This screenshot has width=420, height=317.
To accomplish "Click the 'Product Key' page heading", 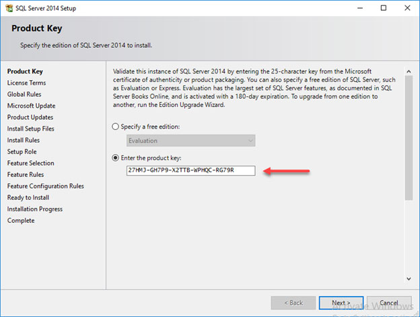I will [37, 28].
